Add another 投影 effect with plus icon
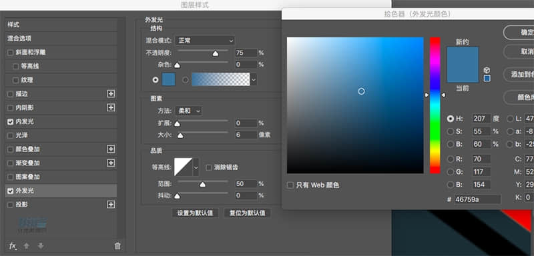Viewport: 534px width, 256px height. click(x=111, y=205)
